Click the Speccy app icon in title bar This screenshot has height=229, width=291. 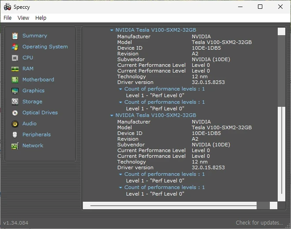[x=7, y=7]
